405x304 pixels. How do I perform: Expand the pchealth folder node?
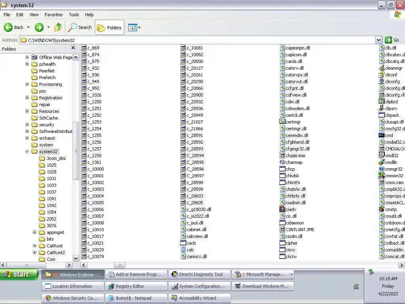tap(27, 64)
